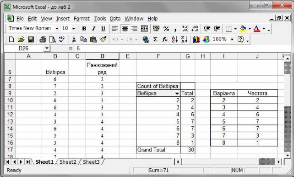Open an existing file
This screenshot has width=294, height=177.
21,39
